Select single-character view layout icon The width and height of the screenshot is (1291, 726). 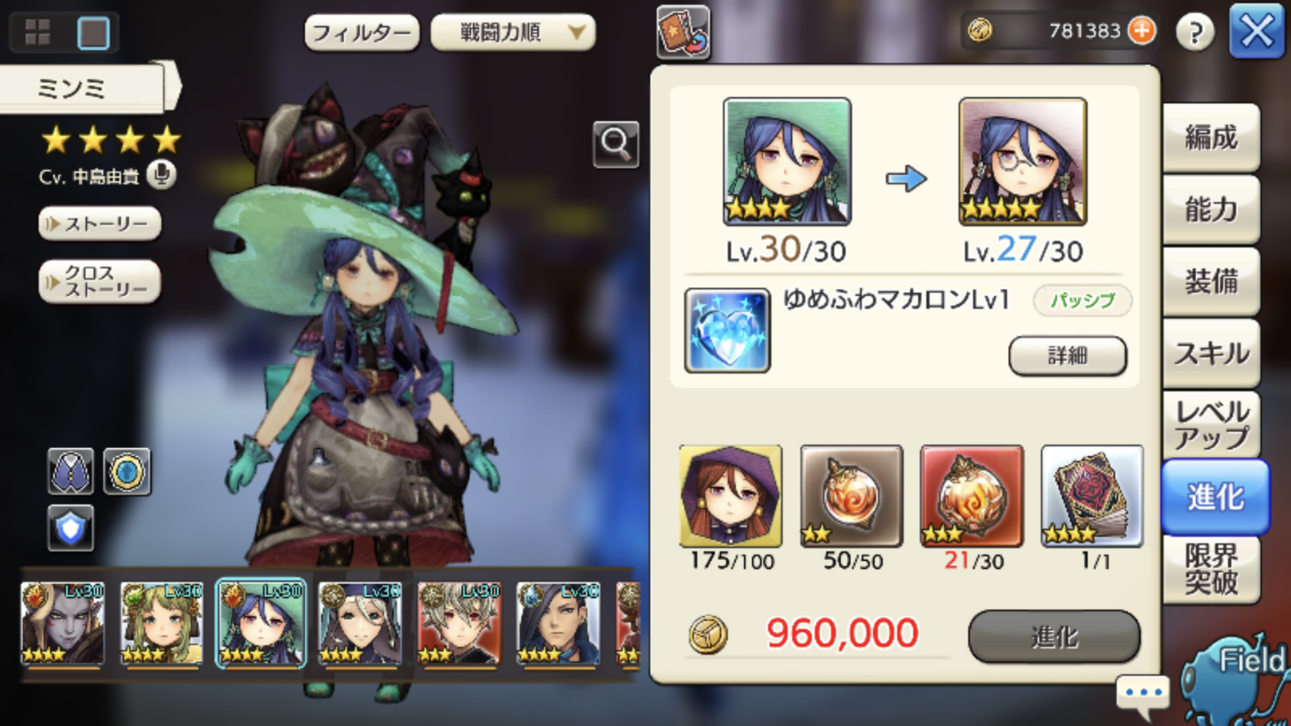[x=93, y=33]
